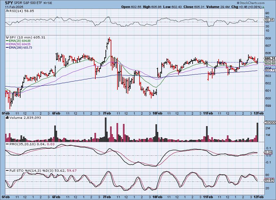
Task: Click the High 605.86 value
Action: pos(152,7)
